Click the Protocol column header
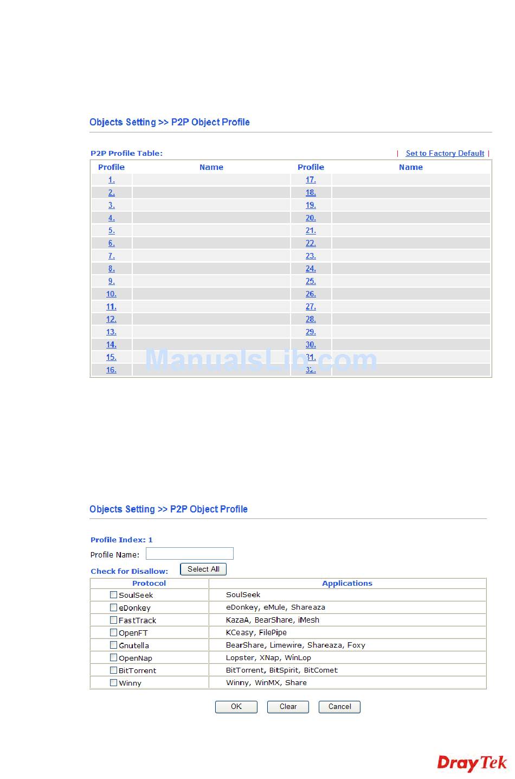The width and height of the screenshot is (515, 779). pyautogui.click(x=149, y=583)
